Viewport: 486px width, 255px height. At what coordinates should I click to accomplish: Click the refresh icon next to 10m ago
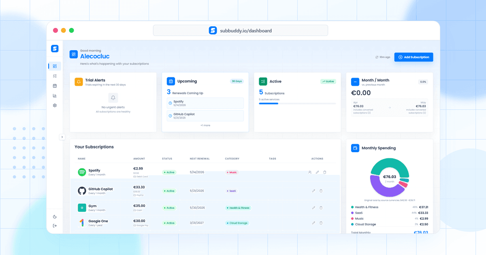[x=377, y=57]
